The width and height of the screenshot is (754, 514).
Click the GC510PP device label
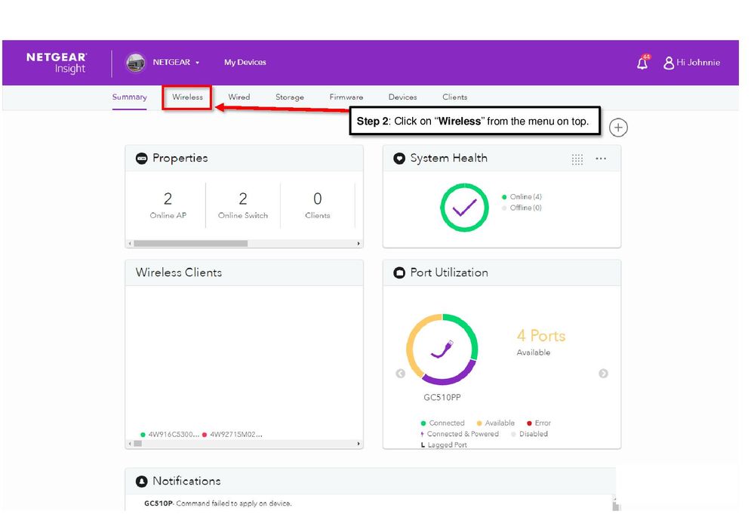[x=442, y=398]
